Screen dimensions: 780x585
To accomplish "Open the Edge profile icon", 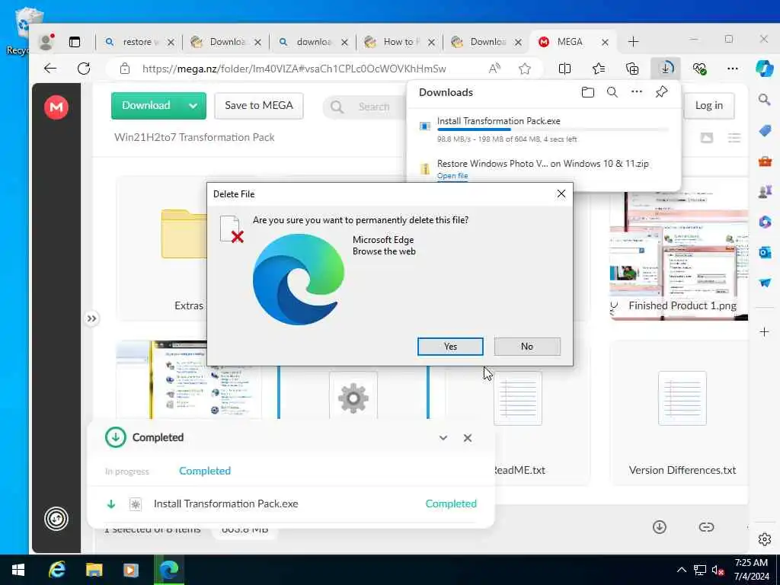I will tap(46, 42).
